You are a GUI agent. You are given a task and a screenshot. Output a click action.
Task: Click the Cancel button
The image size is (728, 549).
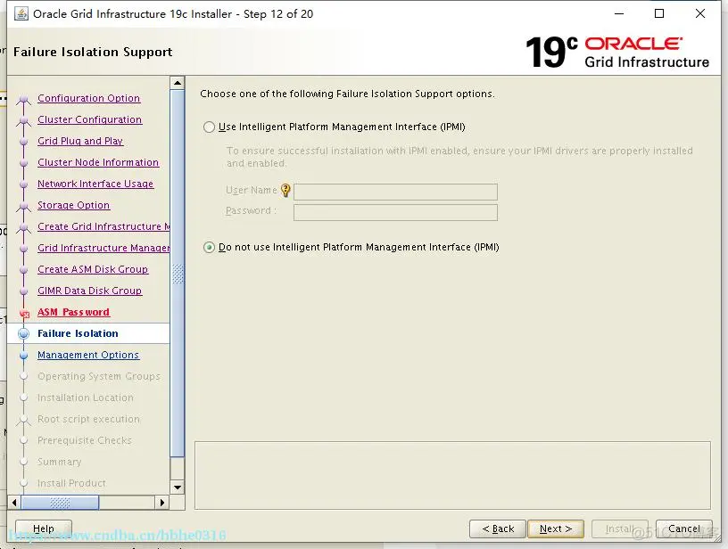pyautogui.click(x=684, y=529)
